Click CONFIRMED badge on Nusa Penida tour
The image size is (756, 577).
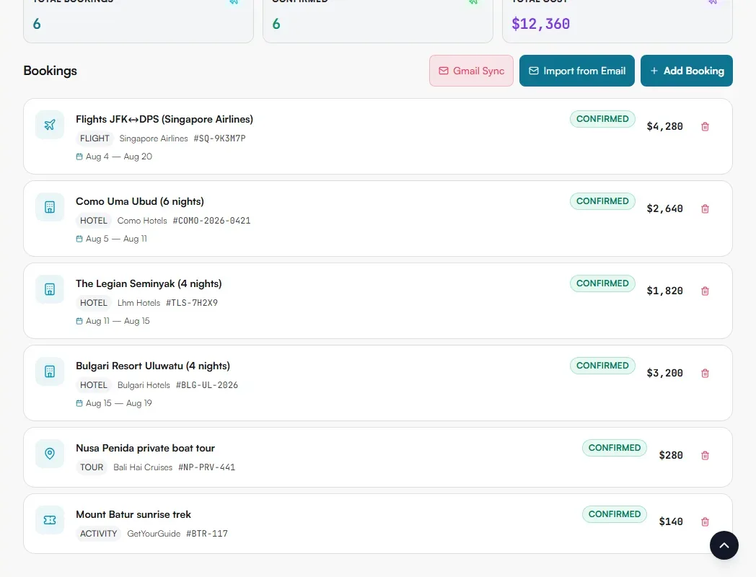click(615, 448)
